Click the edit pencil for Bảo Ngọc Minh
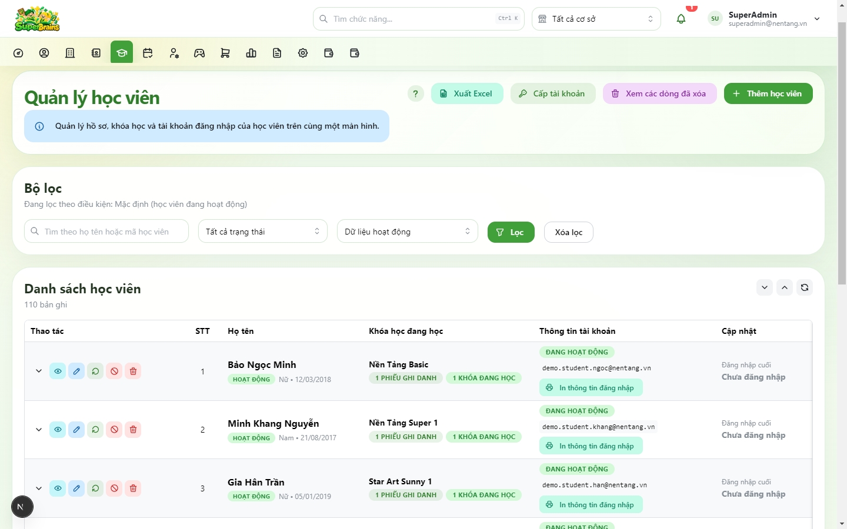This screenshot has height=529, width=847. coord(76,371)
